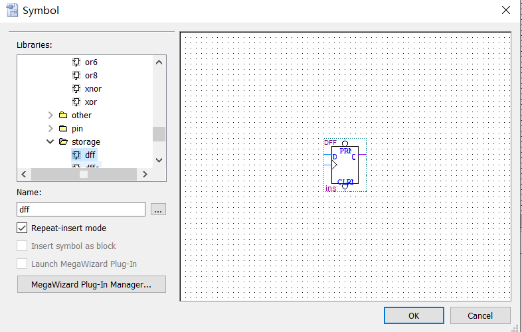Screen dimensions: 522x332
Task: Confirm with the OK button
Action: 414,315
